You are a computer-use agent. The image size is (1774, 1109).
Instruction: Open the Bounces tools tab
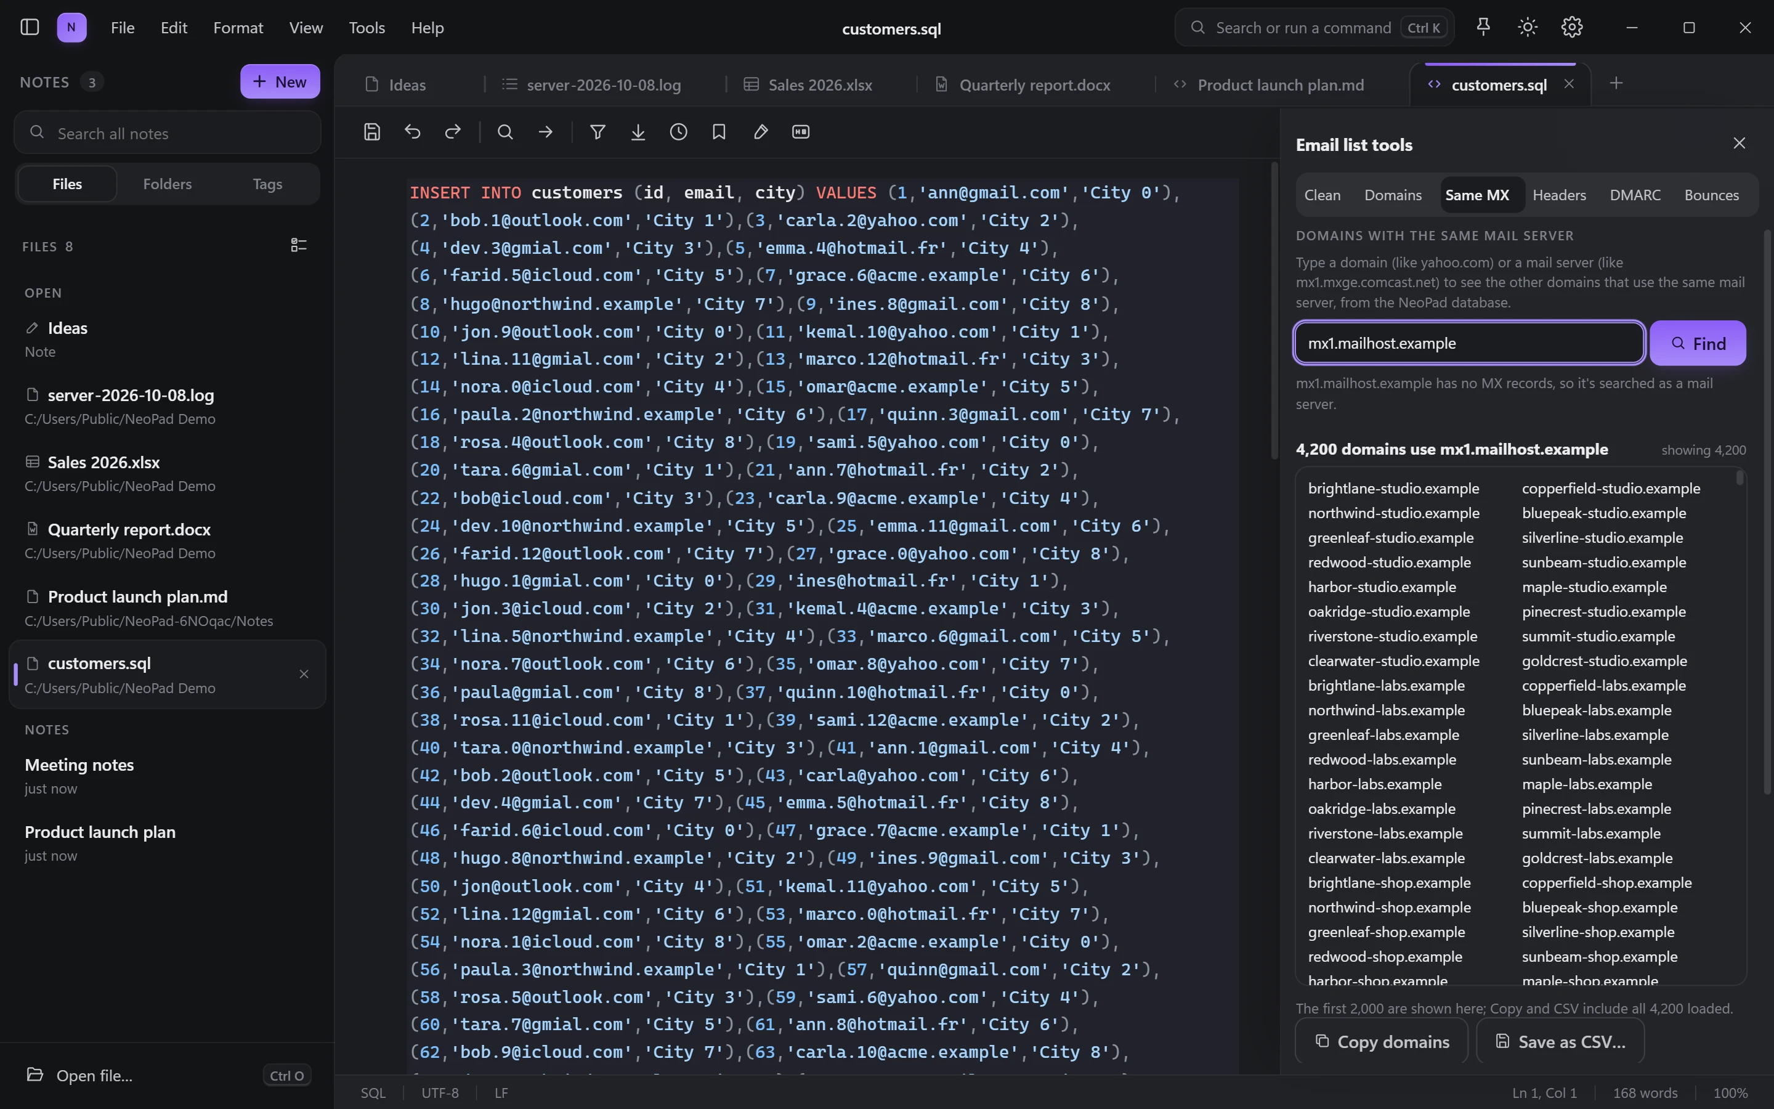coord(1711,195)
